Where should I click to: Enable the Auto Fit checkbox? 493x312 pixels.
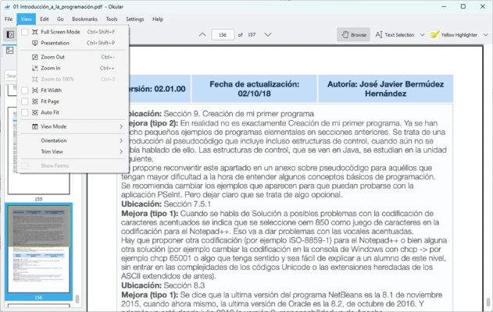point(25,112)
